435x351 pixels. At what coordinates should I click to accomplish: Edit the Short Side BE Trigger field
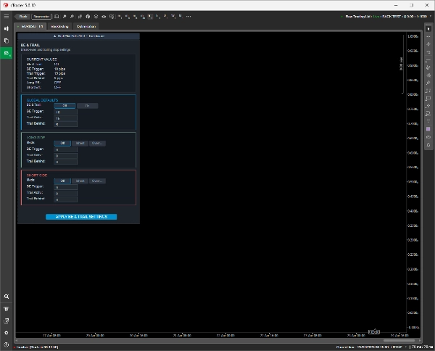coord(65,187)
